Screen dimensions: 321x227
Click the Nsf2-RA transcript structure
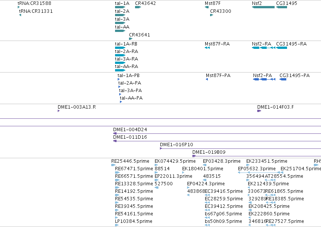[x=264, y=48]
